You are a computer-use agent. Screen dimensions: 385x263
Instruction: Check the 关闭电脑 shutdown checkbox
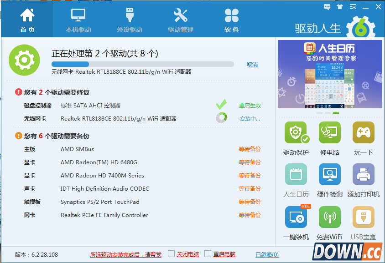(x=171, y=254)
